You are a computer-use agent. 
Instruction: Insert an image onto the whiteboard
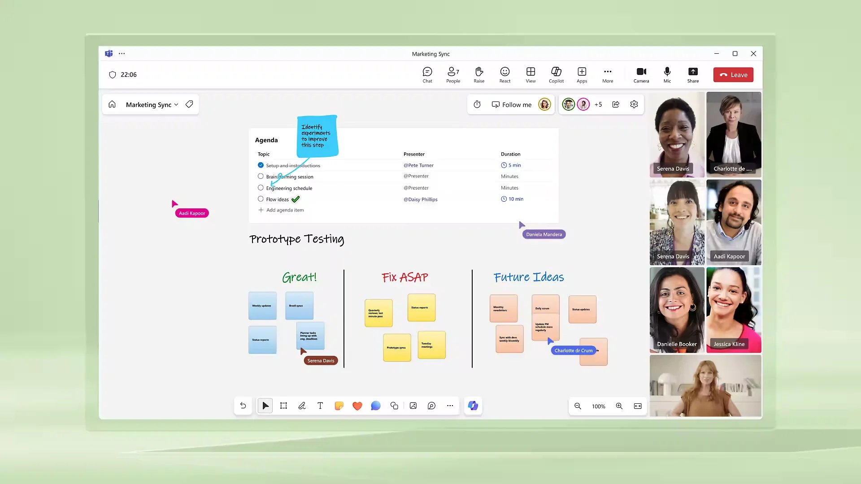[413, 406]
